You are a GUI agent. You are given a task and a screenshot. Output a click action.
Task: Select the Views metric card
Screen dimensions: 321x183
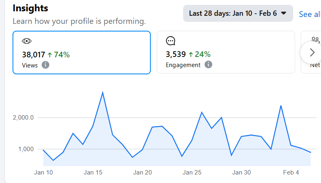[82, 53]
